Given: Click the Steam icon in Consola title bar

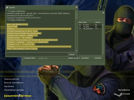Looking at the screenshot, I should (x=7, y=7).
